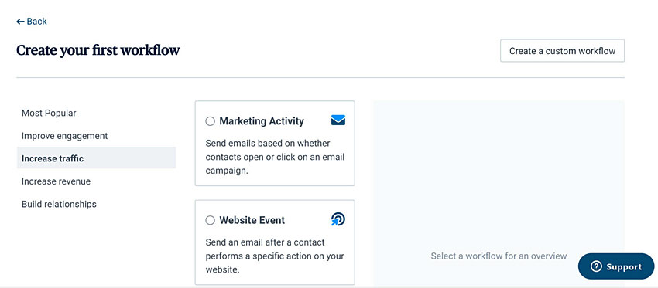Screen dimensions: 658x288
Task: Click the 'Create your first workflow' heading
Action: pyautogui.click(x=98, y=50)
